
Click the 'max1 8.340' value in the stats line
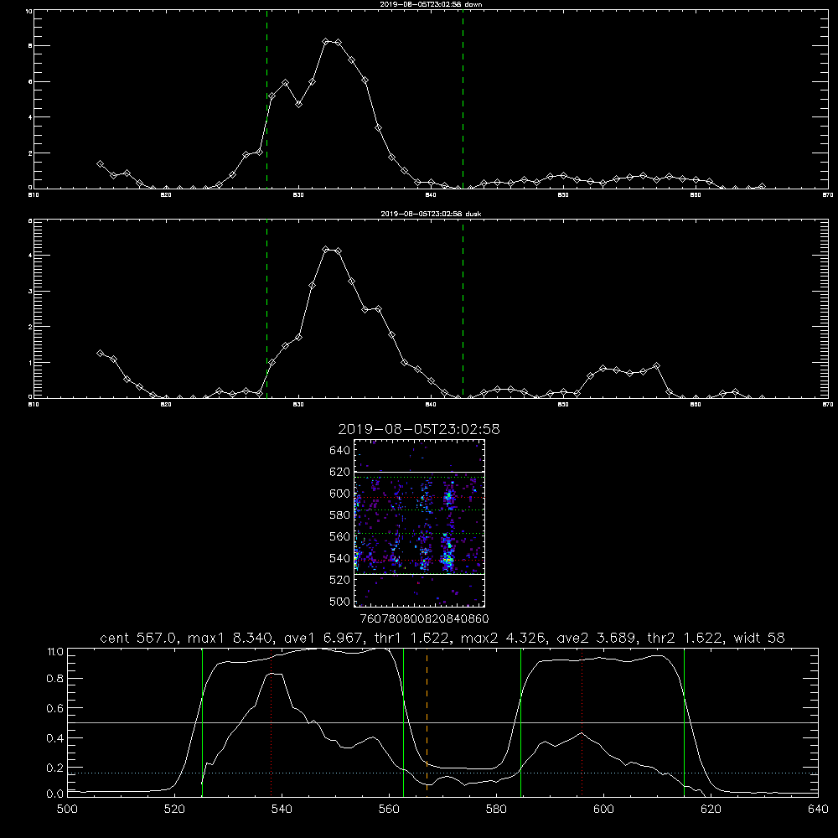(229, 638)
